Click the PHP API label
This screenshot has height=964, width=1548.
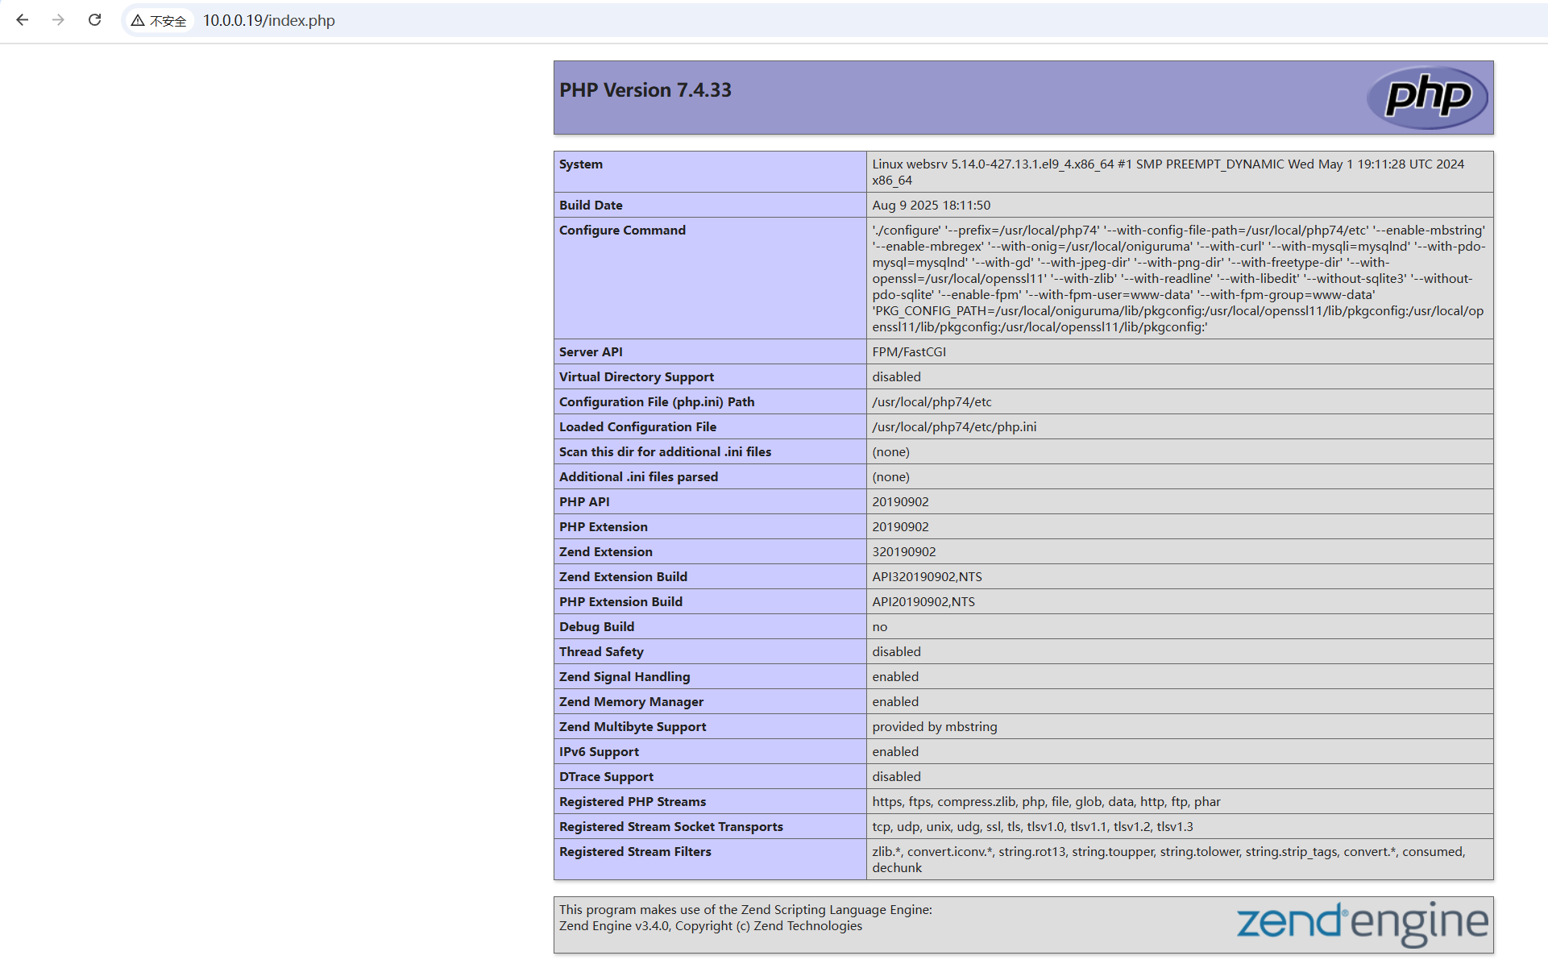click(x=584, y=502)
